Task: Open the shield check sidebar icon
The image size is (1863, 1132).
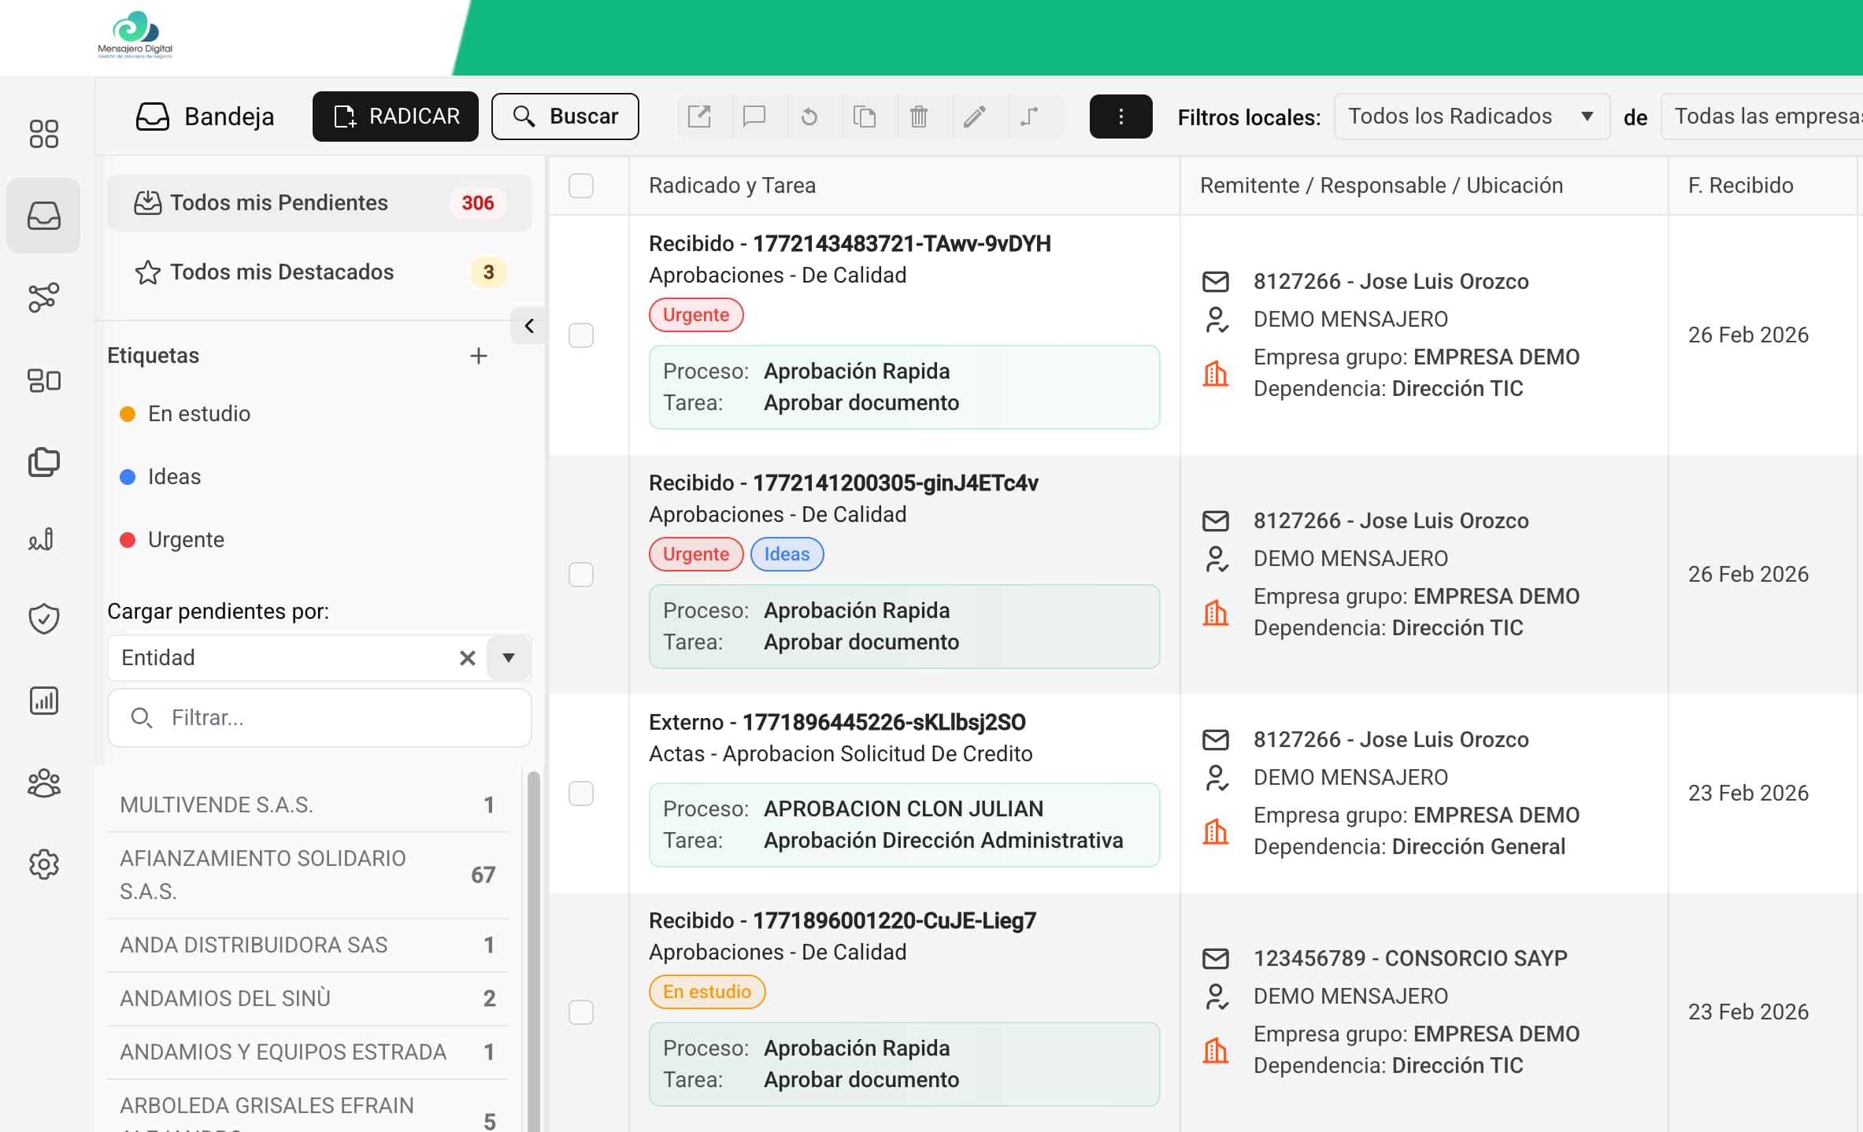Action: (x=43, y=619)
